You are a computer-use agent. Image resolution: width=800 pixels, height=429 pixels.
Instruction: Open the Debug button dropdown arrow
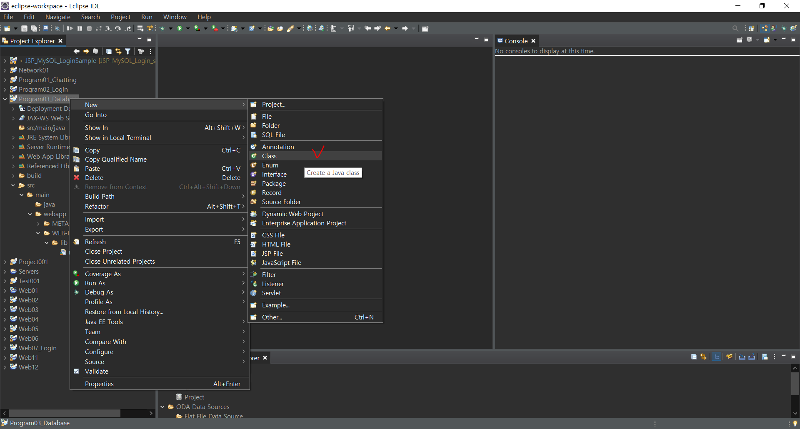(x=170, y=29)
